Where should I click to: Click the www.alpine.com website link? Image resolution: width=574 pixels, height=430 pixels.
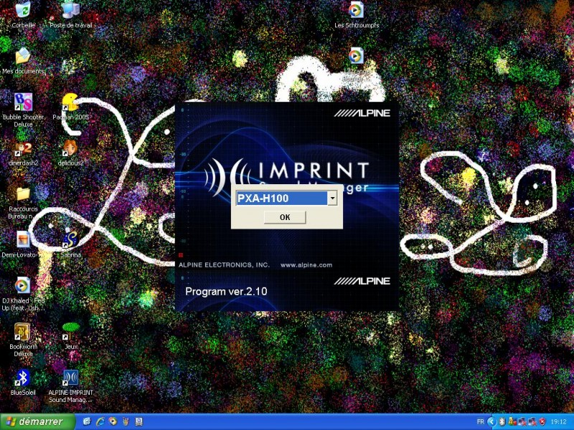308,264
